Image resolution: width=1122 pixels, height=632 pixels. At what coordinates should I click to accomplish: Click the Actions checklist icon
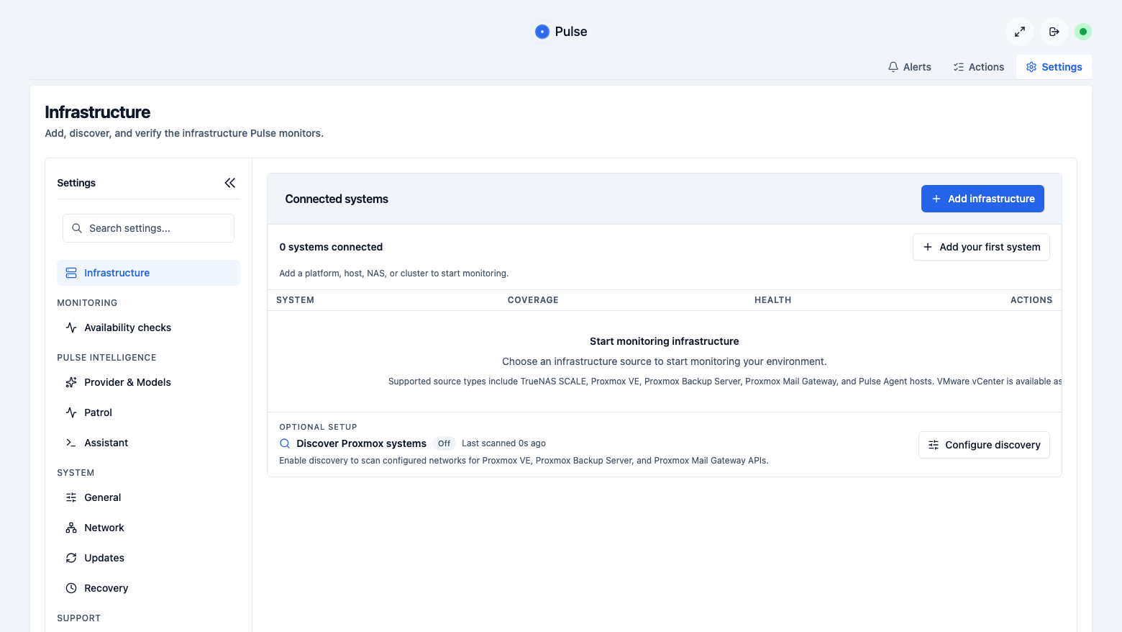click(x=959, y=67)
